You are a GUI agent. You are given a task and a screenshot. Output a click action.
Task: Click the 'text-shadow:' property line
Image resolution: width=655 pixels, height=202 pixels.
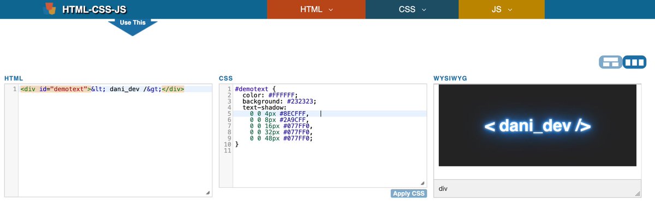coord(264,108)
